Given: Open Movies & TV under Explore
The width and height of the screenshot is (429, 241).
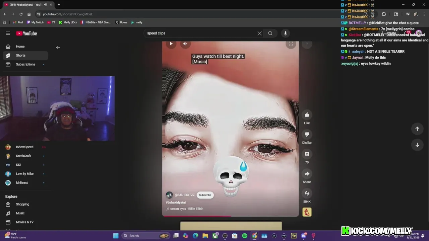Looking at the screenshot, I should click(25, 222).
